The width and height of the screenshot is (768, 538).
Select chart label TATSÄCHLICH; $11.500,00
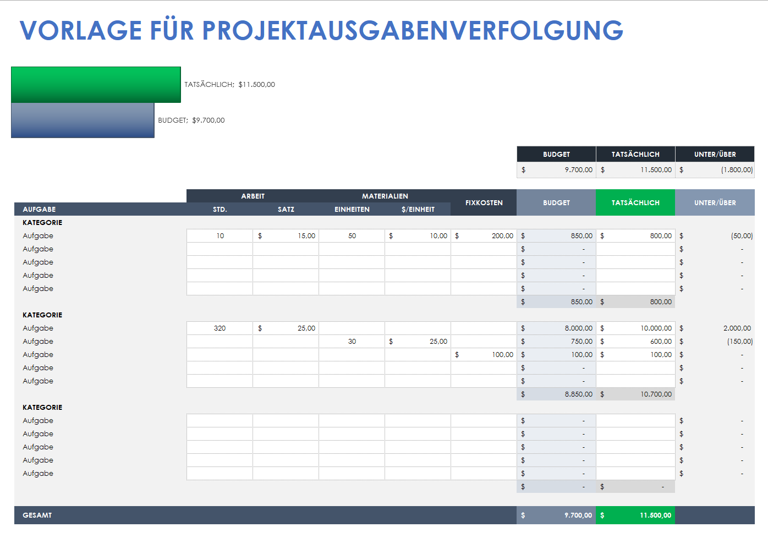pos(229,85)
